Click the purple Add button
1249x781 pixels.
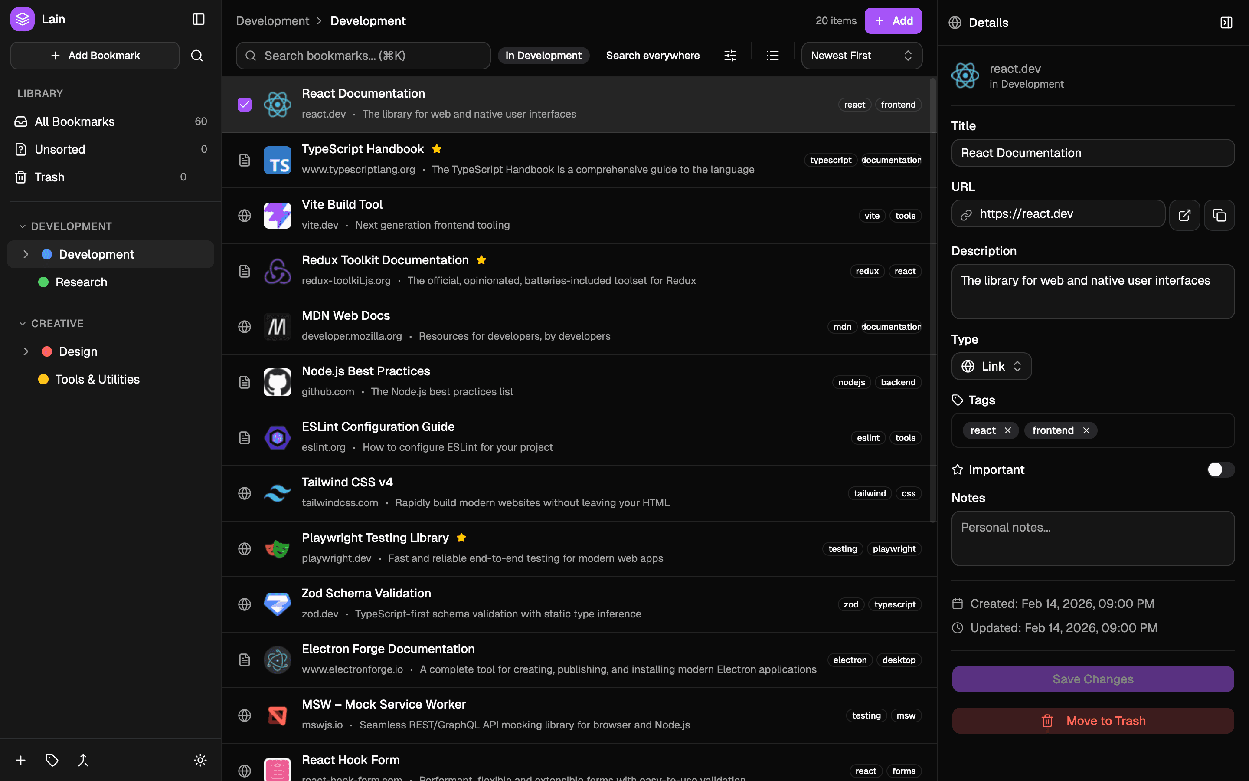coord(893,21)
